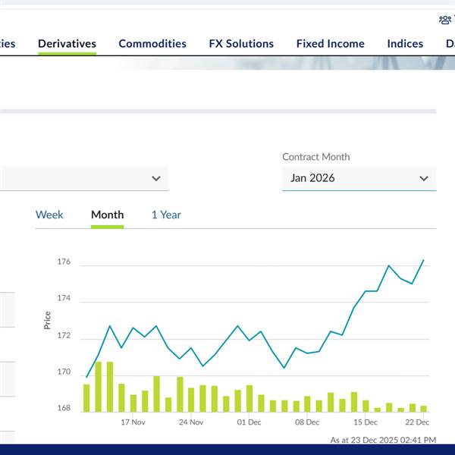Image resolution: width=455 pixels, height=455 pixels.
Task: Open the Fixed Income menu
Action: coord(330,43)
